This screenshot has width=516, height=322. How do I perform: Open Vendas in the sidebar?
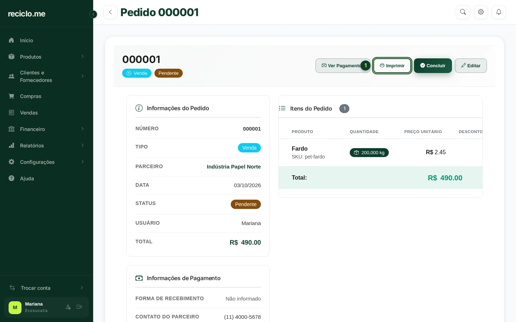pyautogui.click(x=47, y=113)
